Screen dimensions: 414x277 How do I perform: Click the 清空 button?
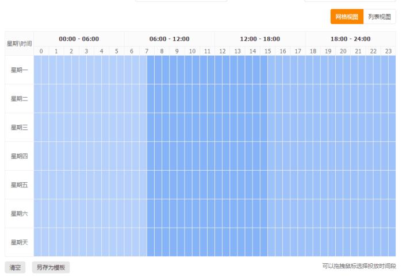15,267
